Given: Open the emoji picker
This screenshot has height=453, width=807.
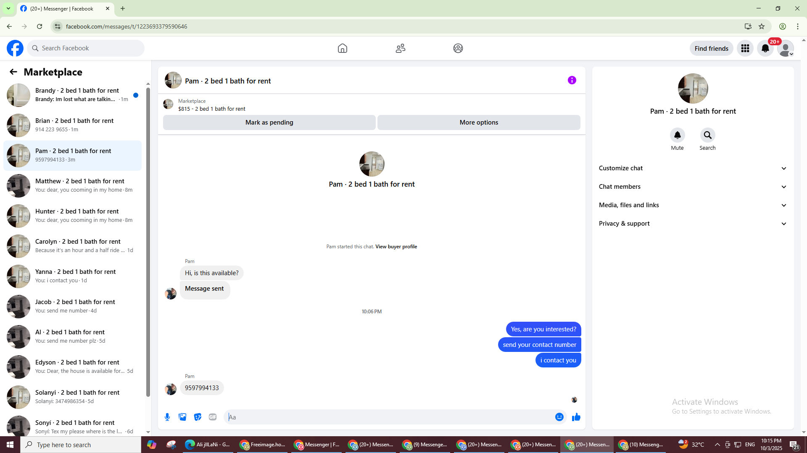Looking at the screenshot, I should click(x=559, y=417).
